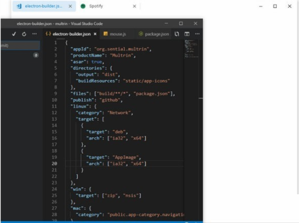Click the VS Code window title text

60,24
